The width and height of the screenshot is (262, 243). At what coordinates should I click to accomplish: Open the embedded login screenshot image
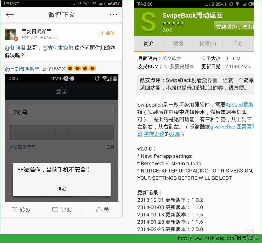(61, 138)
